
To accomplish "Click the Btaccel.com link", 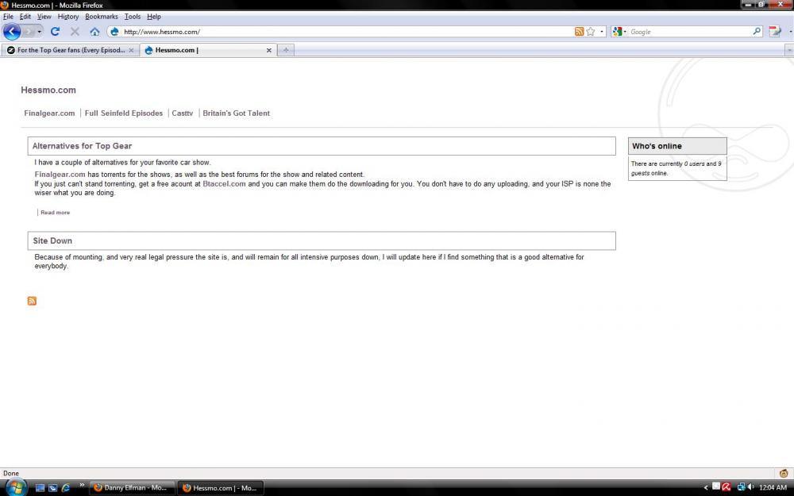I will coord(225,184).
